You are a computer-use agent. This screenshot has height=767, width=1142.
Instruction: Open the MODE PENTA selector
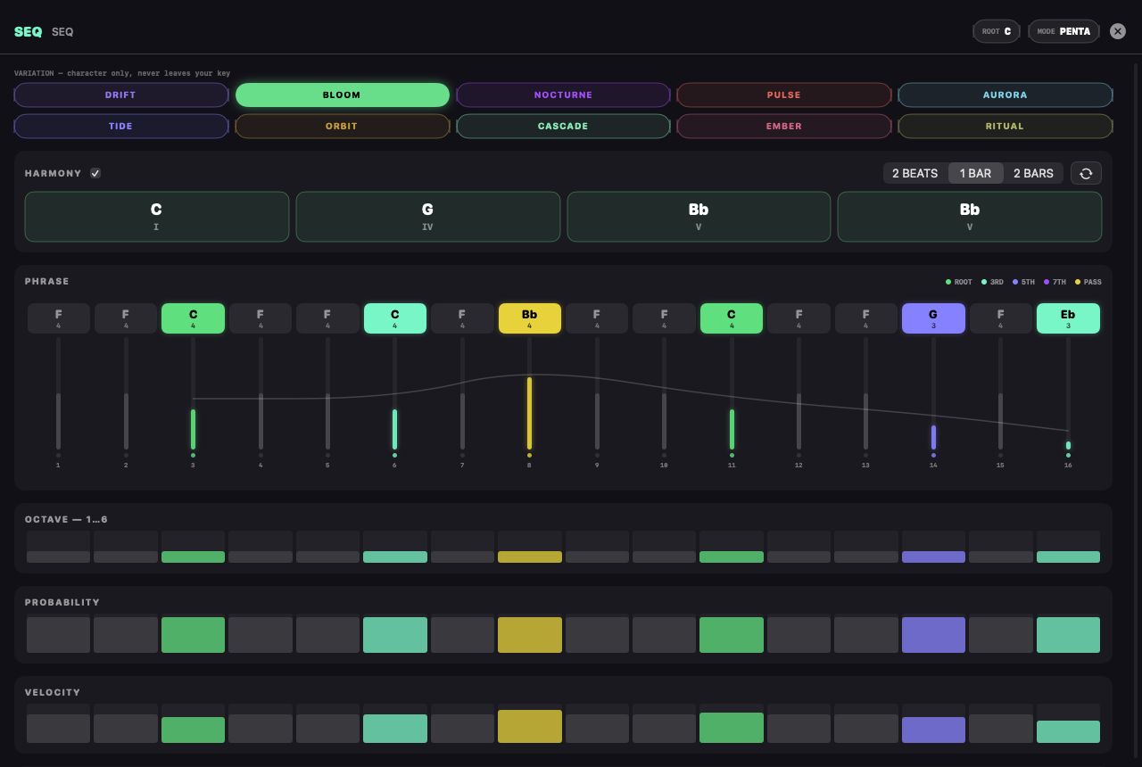click(x=1063, y=31)
